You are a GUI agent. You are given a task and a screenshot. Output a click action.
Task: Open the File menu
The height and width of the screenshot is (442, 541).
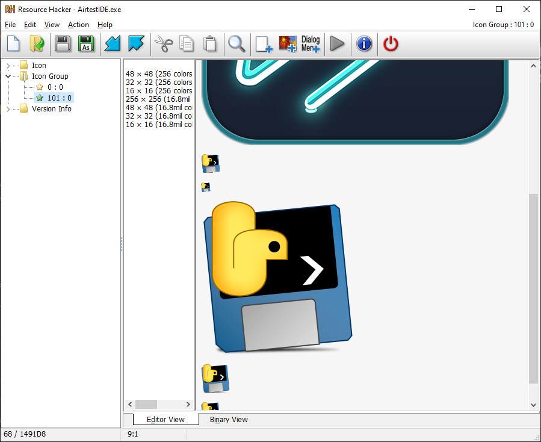click(10, 25)
